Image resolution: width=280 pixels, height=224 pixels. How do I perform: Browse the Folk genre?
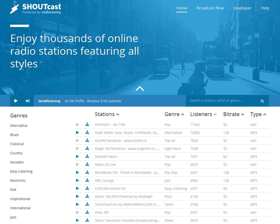[13, 190]
